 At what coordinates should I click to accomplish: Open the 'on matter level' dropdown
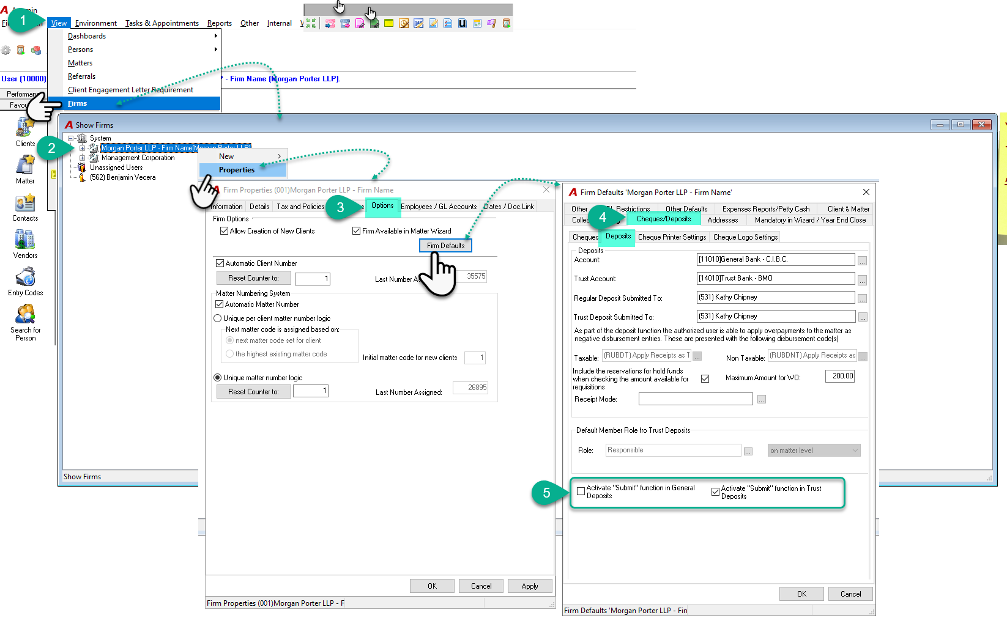[x=814, y=451]
